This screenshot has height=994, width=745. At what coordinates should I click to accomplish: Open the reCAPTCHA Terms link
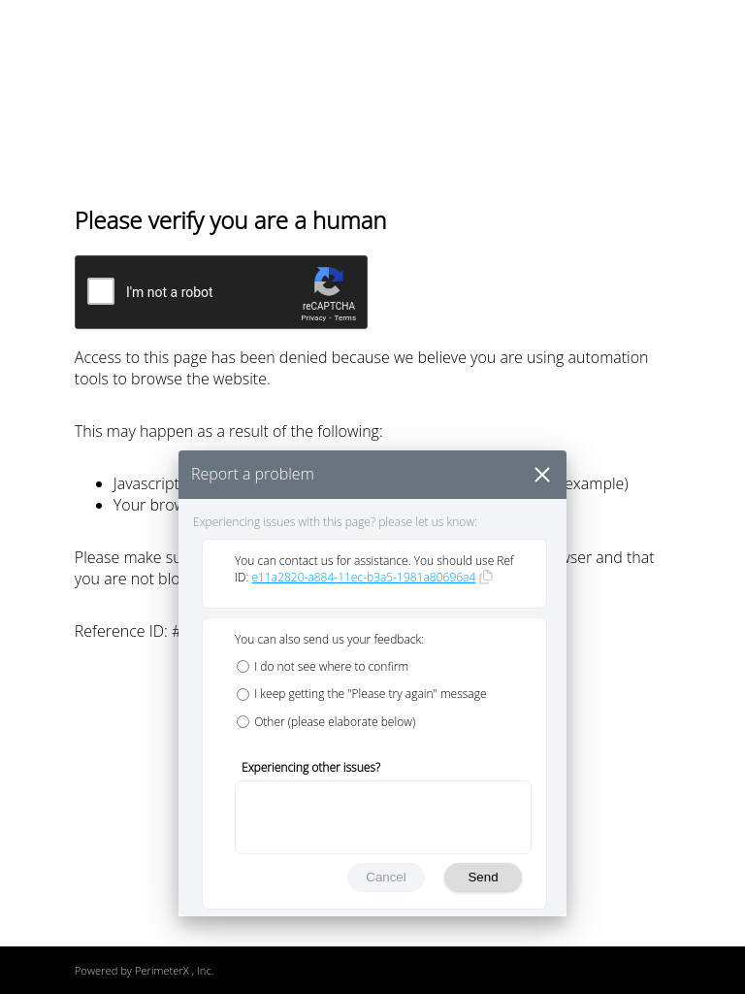pos(344,318)
